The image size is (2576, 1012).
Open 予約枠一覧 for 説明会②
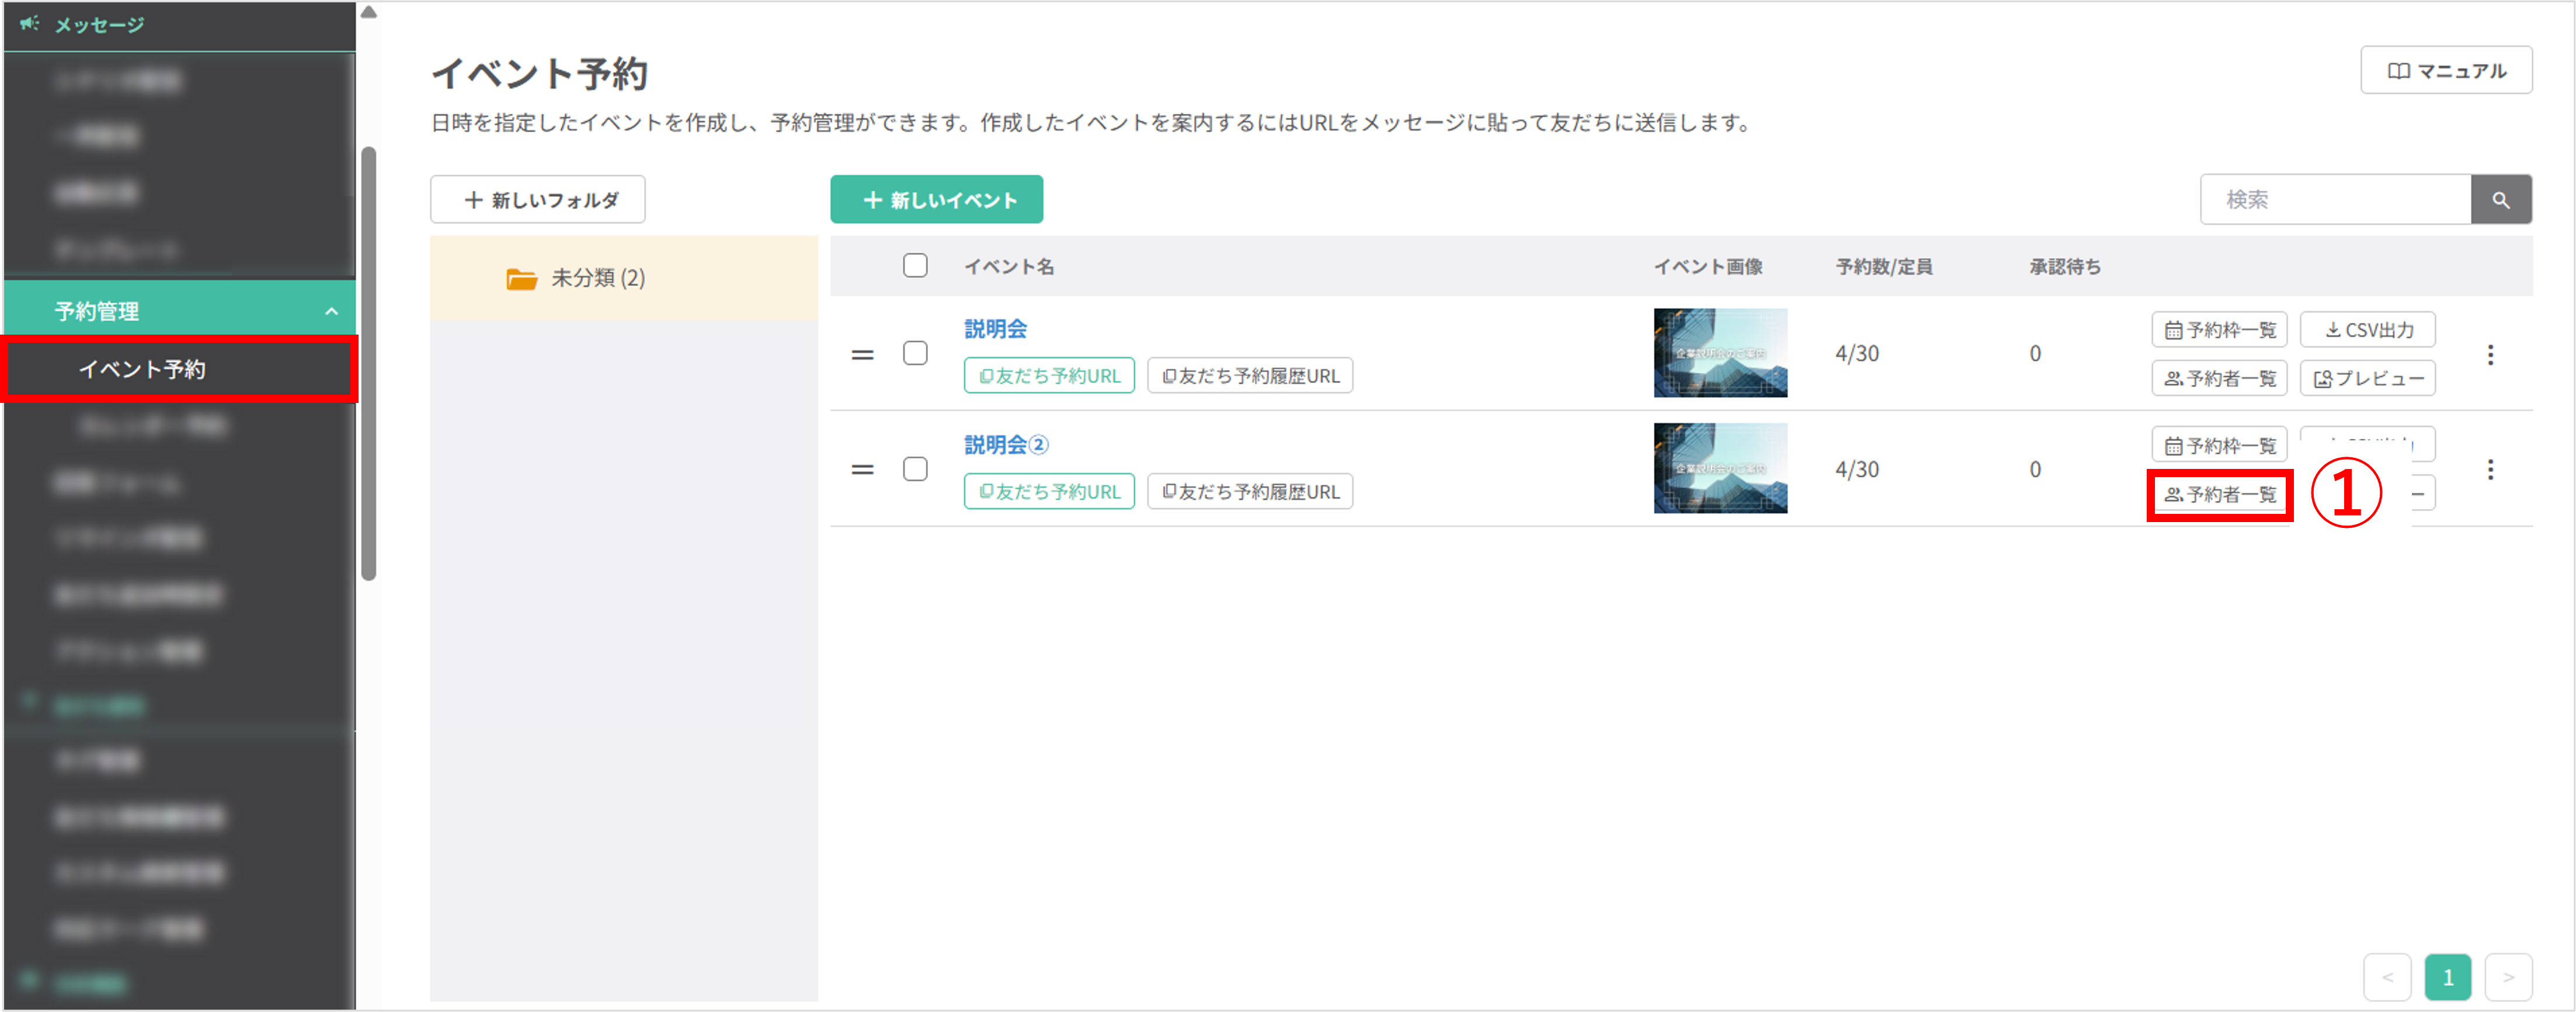click(x=2219, y=446)
